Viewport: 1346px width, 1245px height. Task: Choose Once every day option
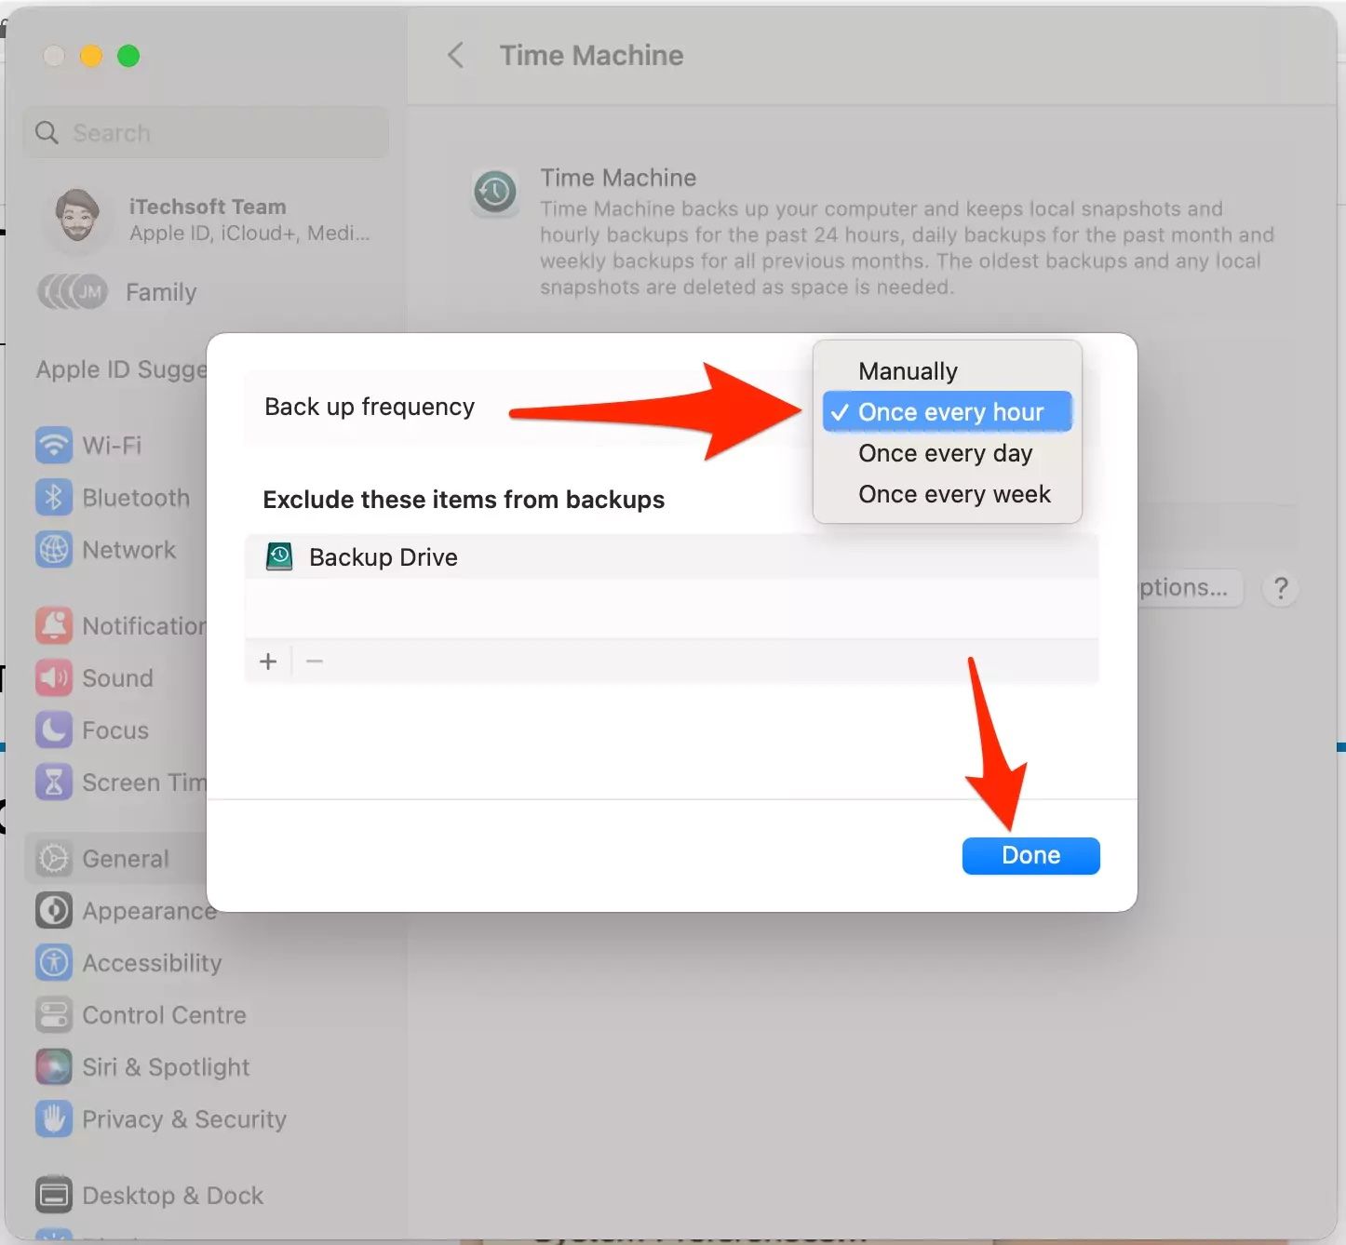tap(947, 453)
